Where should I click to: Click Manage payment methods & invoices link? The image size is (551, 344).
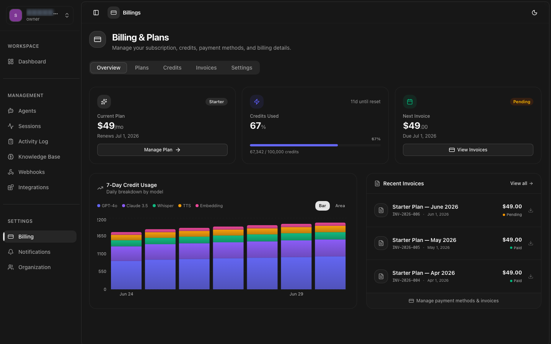[454, 301]
